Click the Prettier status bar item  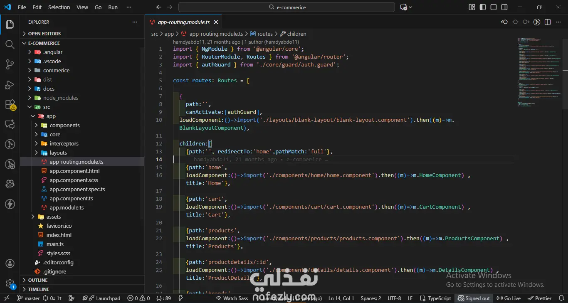[x=540, y=298]
